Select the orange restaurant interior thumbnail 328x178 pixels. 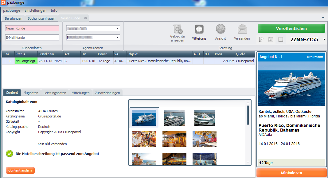coord(174,139)
